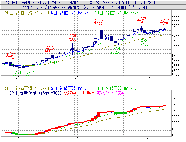Click the 3段抜き新値足 (終値)=7607 label
Image resolution: width=186 pixels, height=142 pixels.
35,93
